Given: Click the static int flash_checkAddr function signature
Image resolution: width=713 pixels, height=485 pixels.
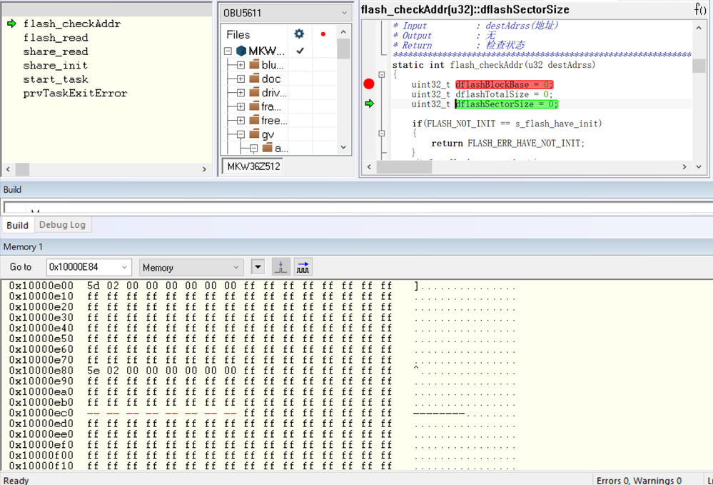Looking at the screenshot, I should 493,64.
